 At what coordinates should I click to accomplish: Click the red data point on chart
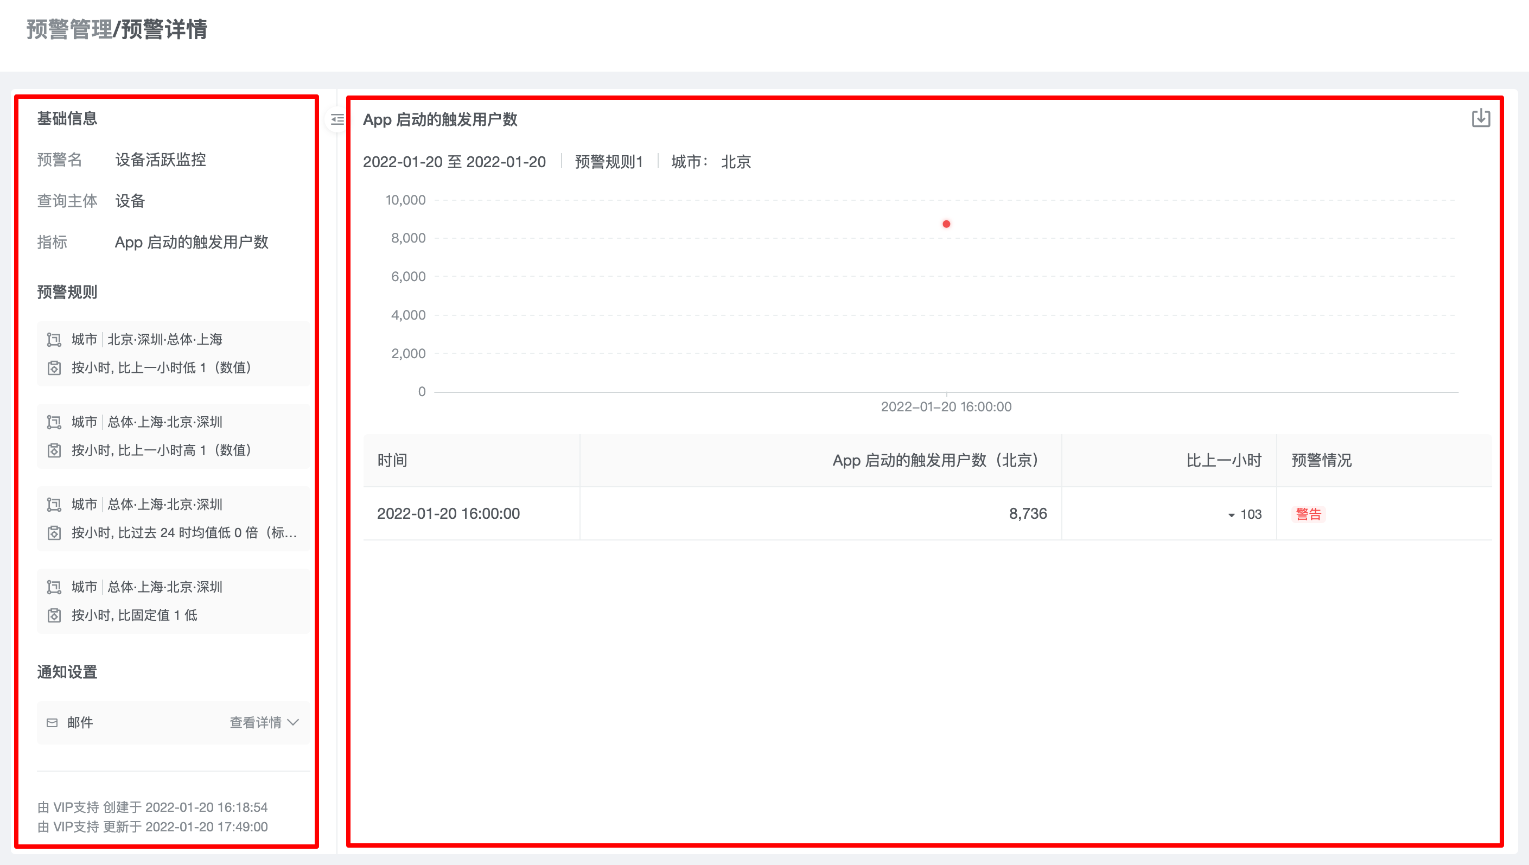pos(946,224)
